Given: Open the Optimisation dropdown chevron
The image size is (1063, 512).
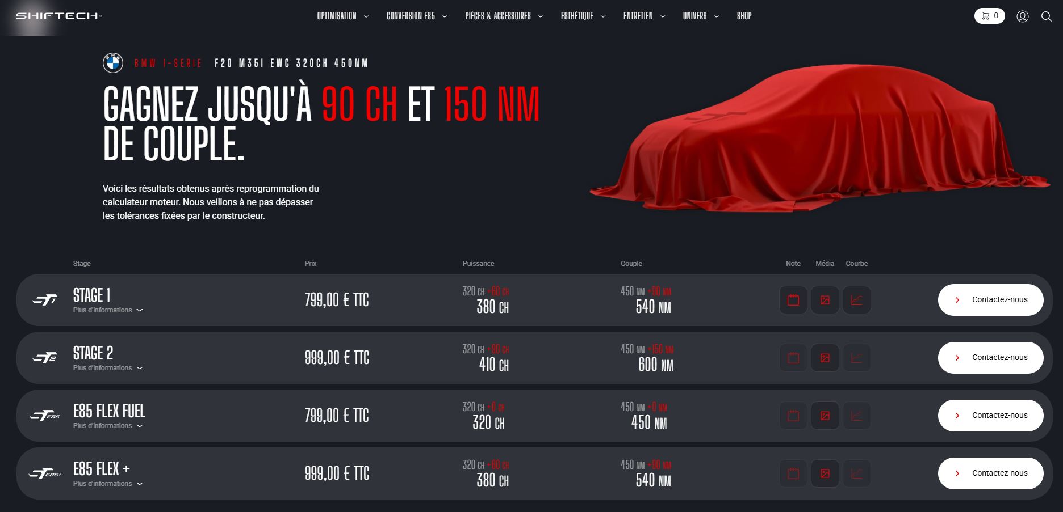Looking at the screenshot, I should pos(366,16).
